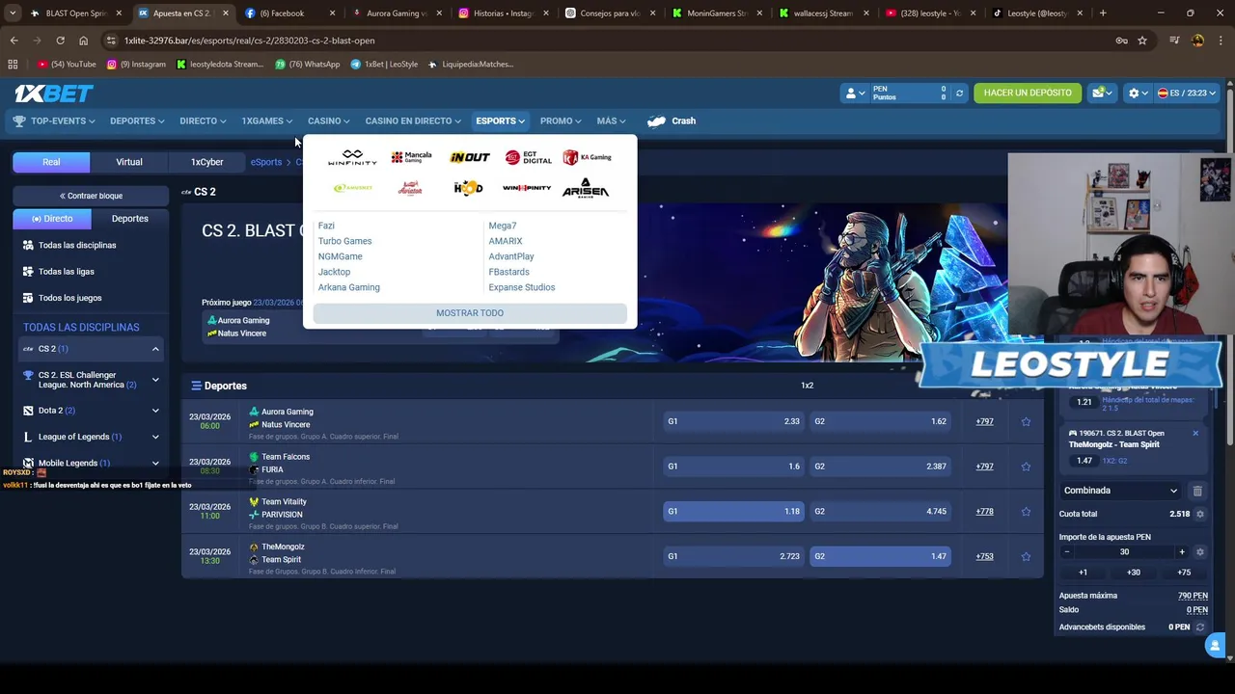Click the Crash game icon
This screenshot has height=694, width=1235.
(x=657, y=121)
